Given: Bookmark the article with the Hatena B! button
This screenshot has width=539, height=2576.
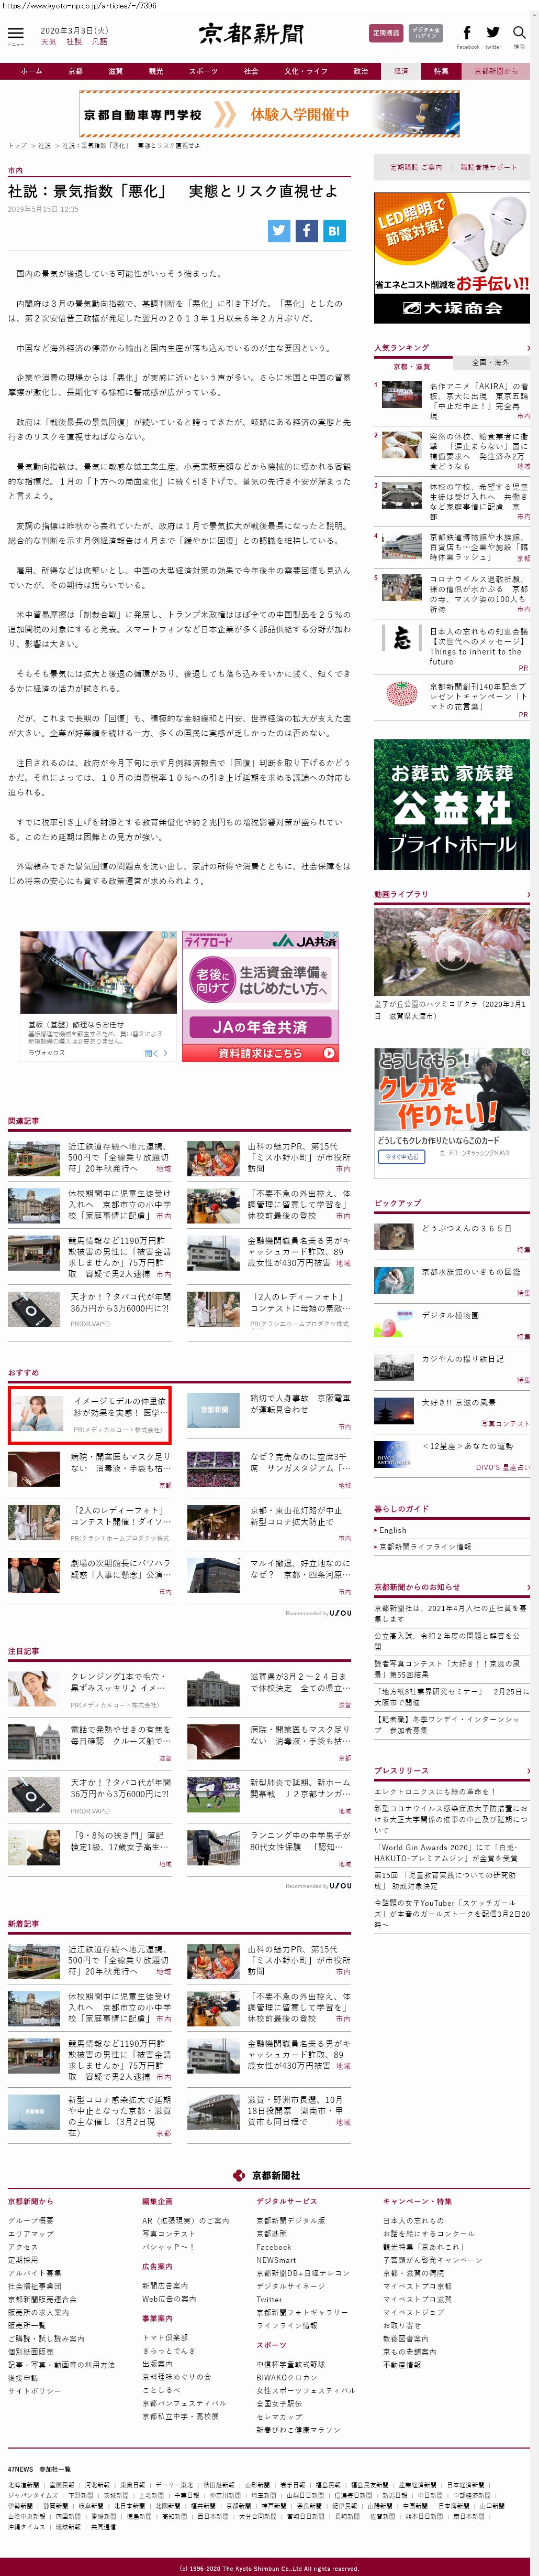Looking at the screenshot, I should point(333,230).
